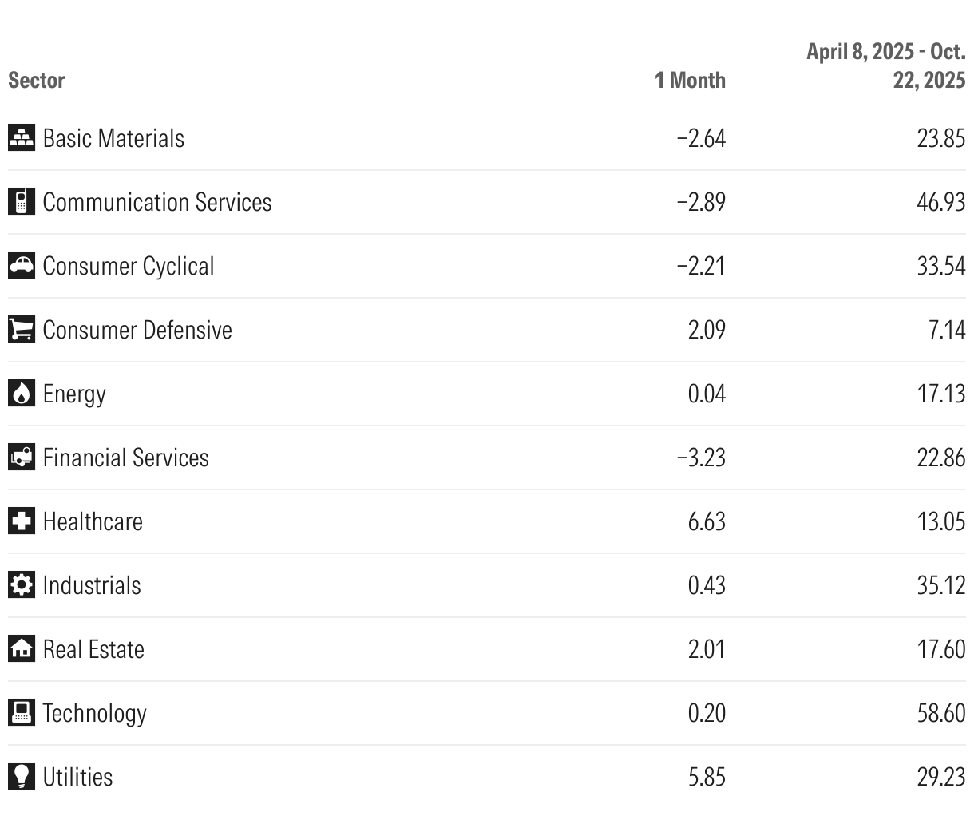Click Financial Services −3.23 value
This screenshot has height=816, width=974.
coord(701,458)
